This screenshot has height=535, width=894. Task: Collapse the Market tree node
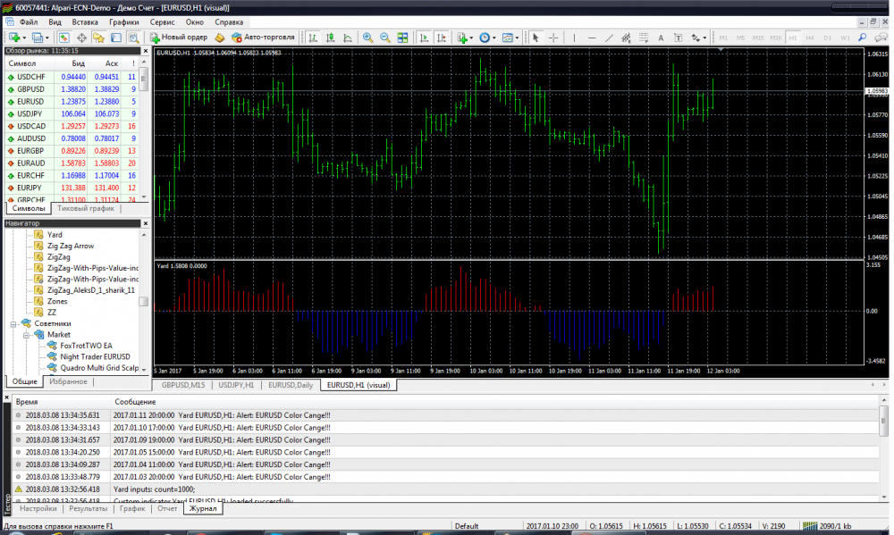coord(27,334)
